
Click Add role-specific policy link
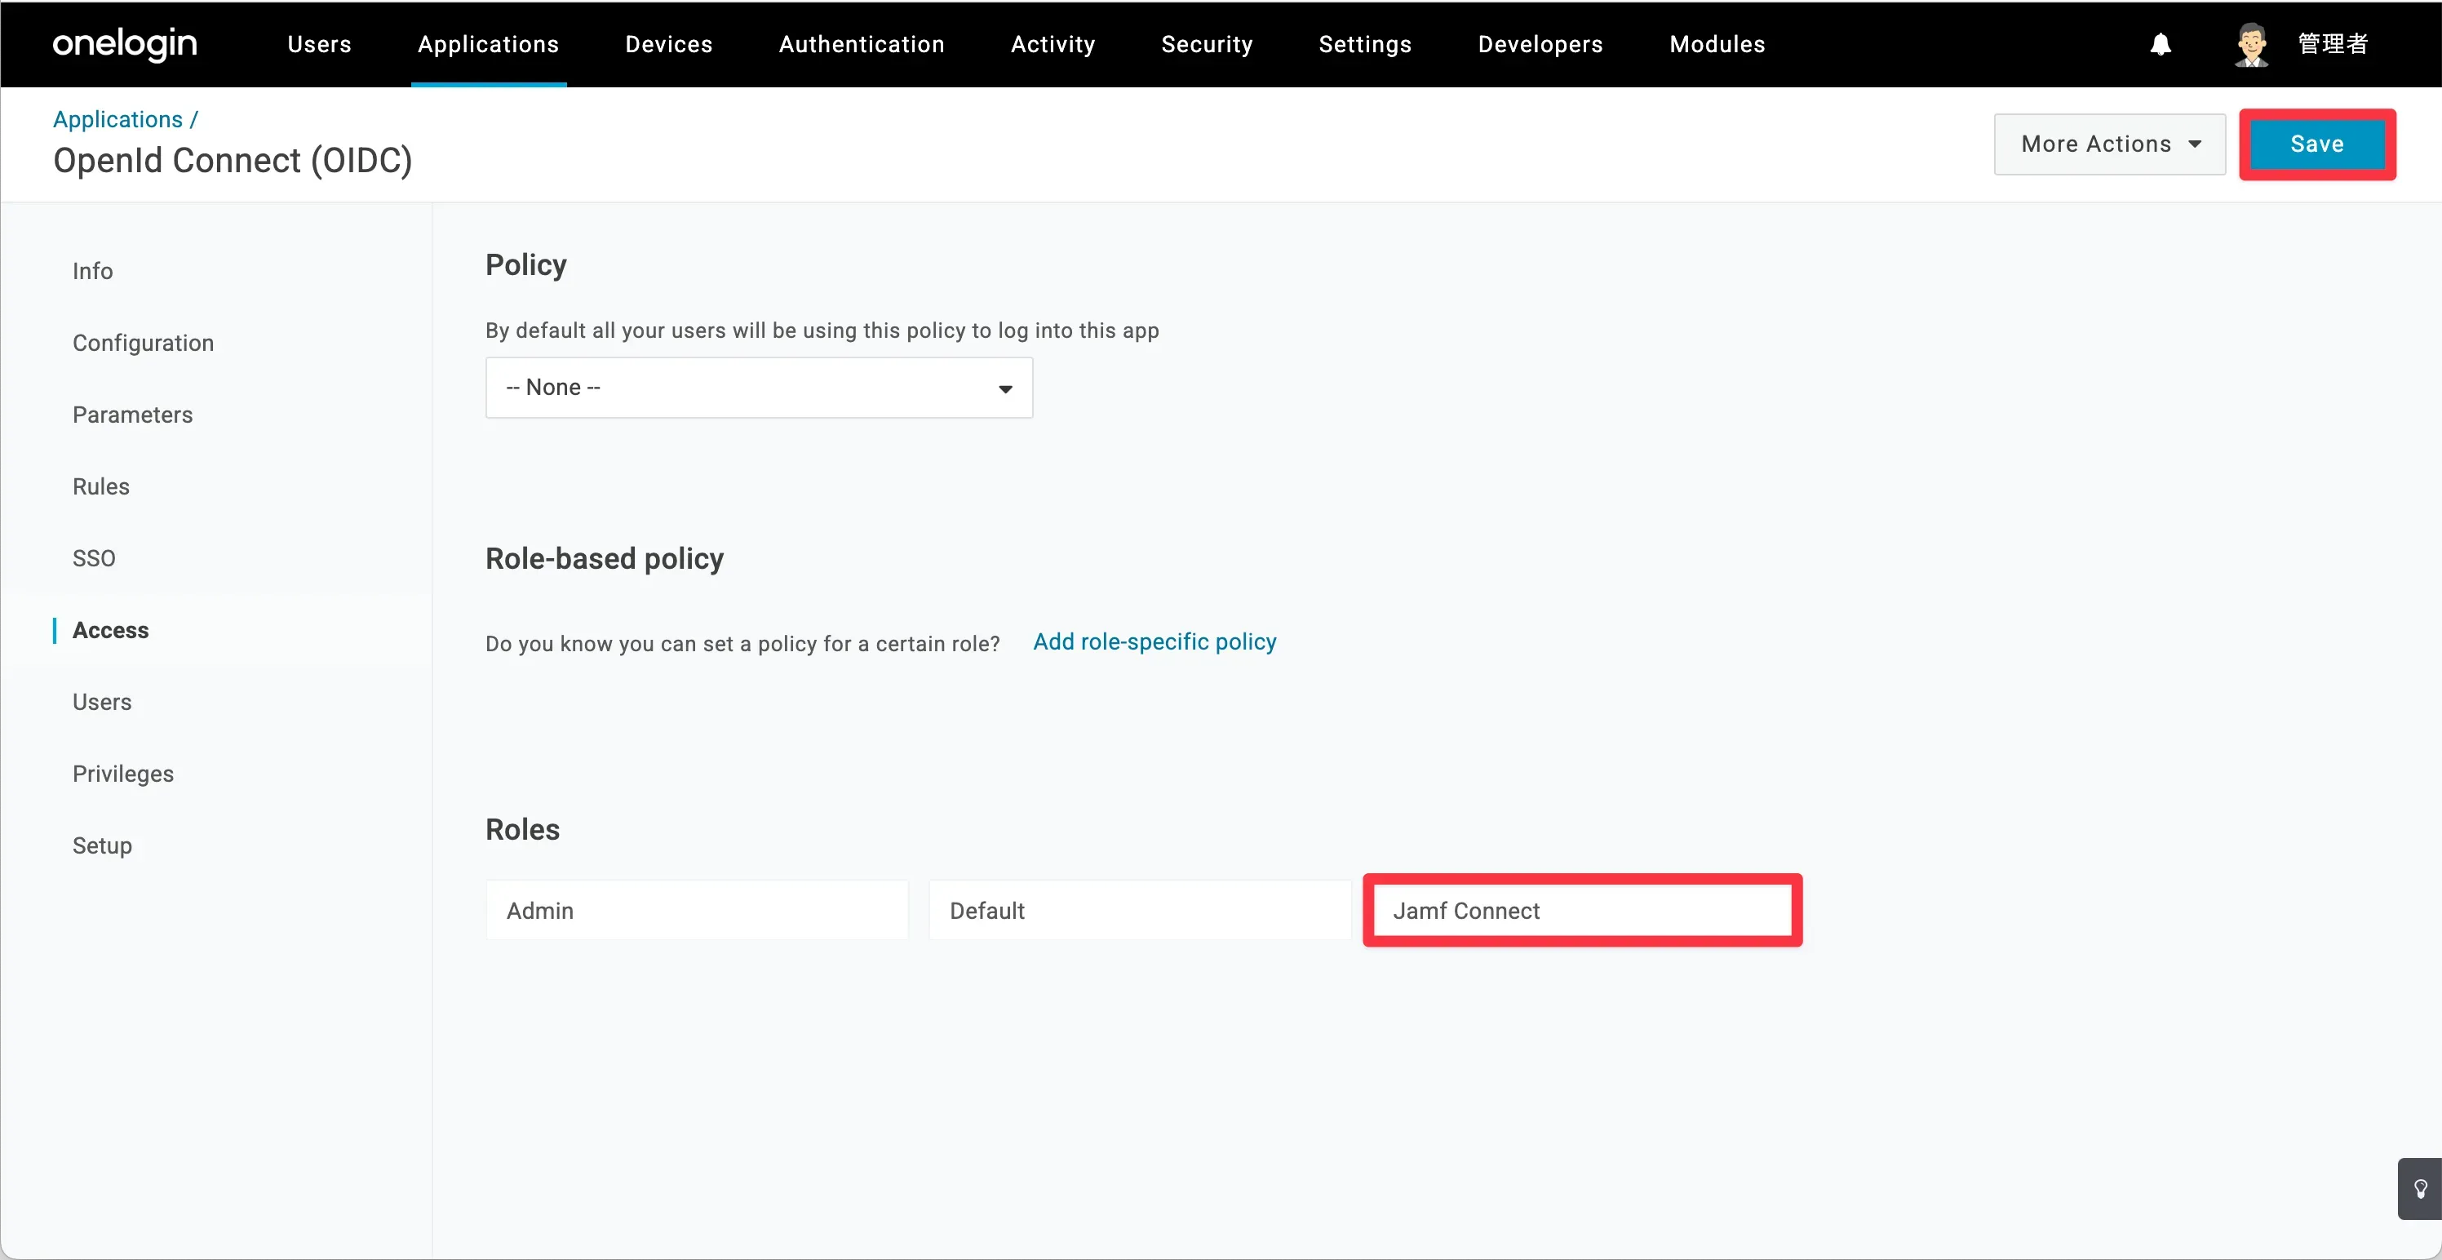[1154, 642]
